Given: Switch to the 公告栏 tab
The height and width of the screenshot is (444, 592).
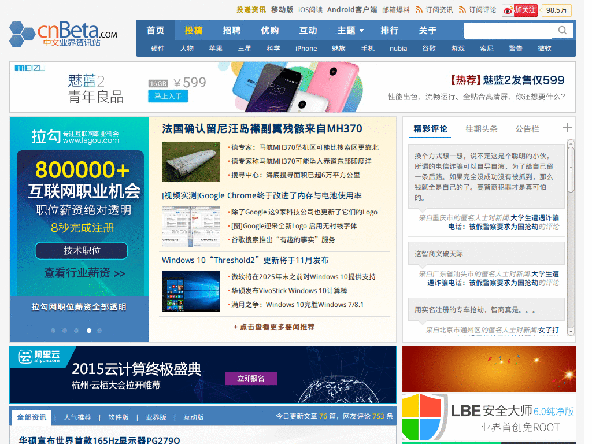Looking at the screenshot, I should pyautogui.click(x=527, y=129).
